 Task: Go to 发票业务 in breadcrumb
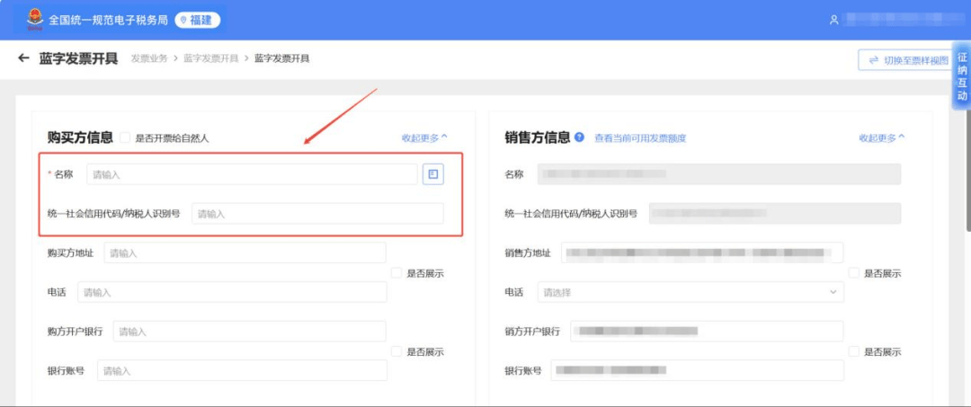(x=148, y=58)
